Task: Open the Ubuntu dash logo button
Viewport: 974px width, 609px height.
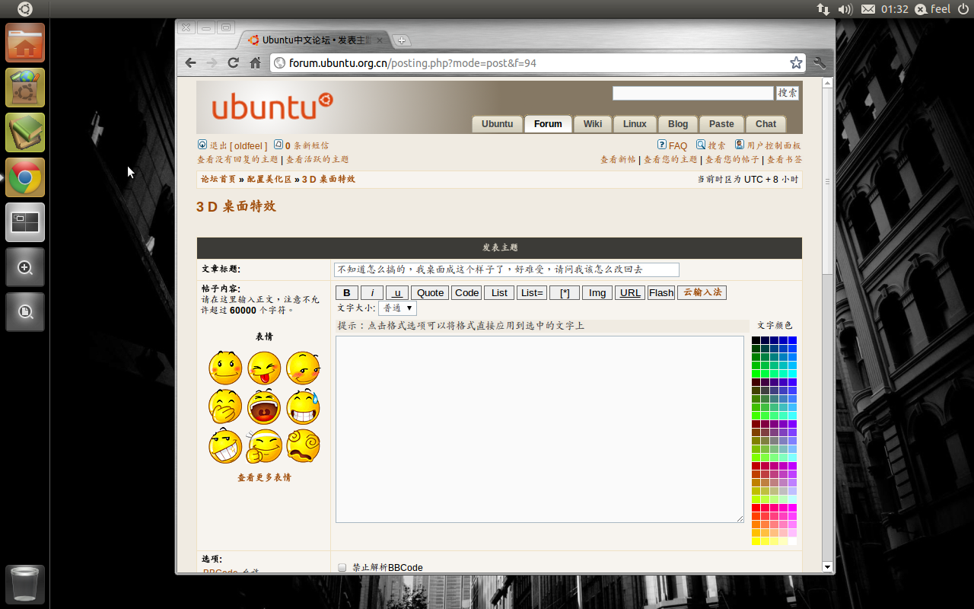Action: point(25,9)
